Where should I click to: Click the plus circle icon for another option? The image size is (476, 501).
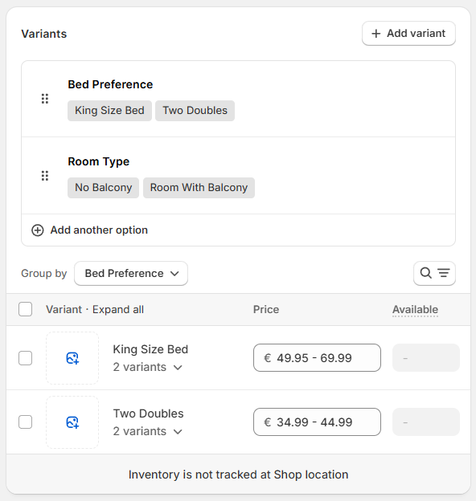[38, 230]
